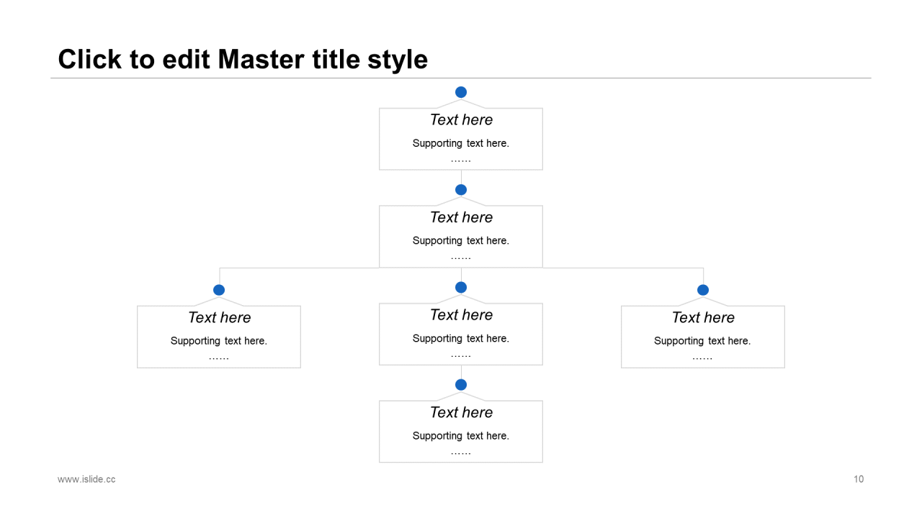922x518 pixels.
Task: Click 'Supporting text here.' in the bottommost box
Action: click(x=461, y=436)
